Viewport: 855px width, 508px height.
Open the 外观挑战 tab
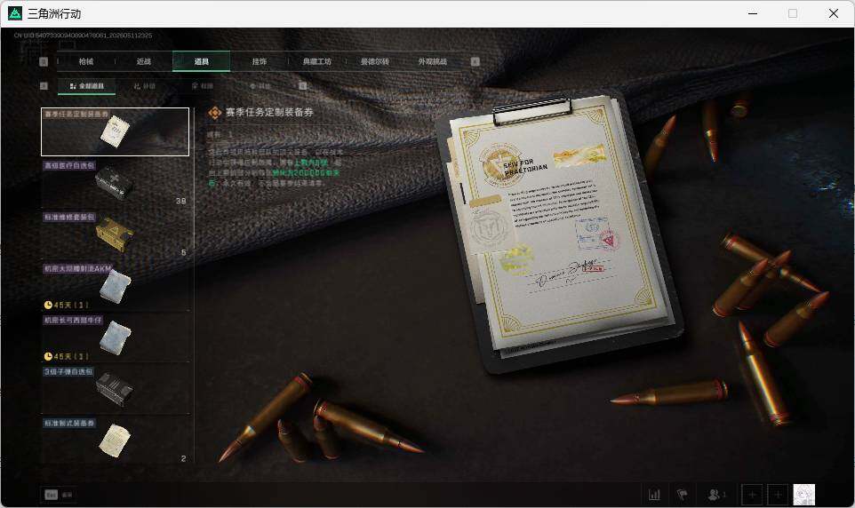[x=433, y=61]
